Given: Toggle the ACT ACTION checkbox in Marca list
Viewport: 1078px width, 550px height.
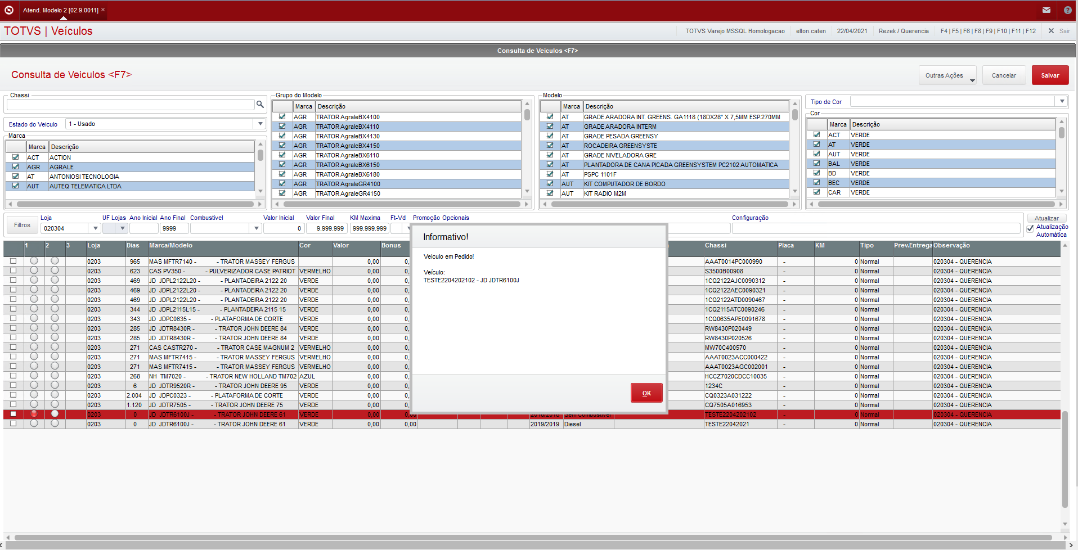Looking at the screenshot, I should point(16,157).
